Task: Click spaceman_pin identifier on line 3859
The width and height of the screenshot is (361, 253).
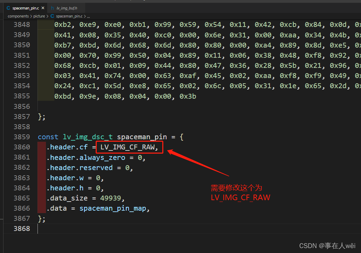Action: click(x=142, y=137)
